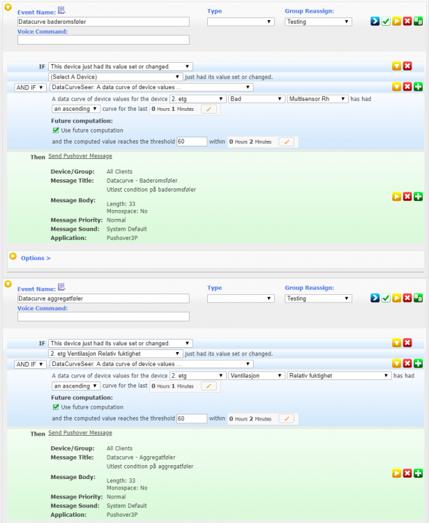Click green checkmark icon for aggregatføler event
The width and height of the screenshot is (429, 523).
(386, 298)
